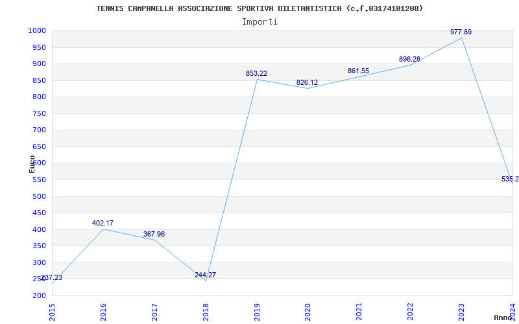Select the 861.55 data label
Viewport: 519px width, 324px height.
[359, 71]
